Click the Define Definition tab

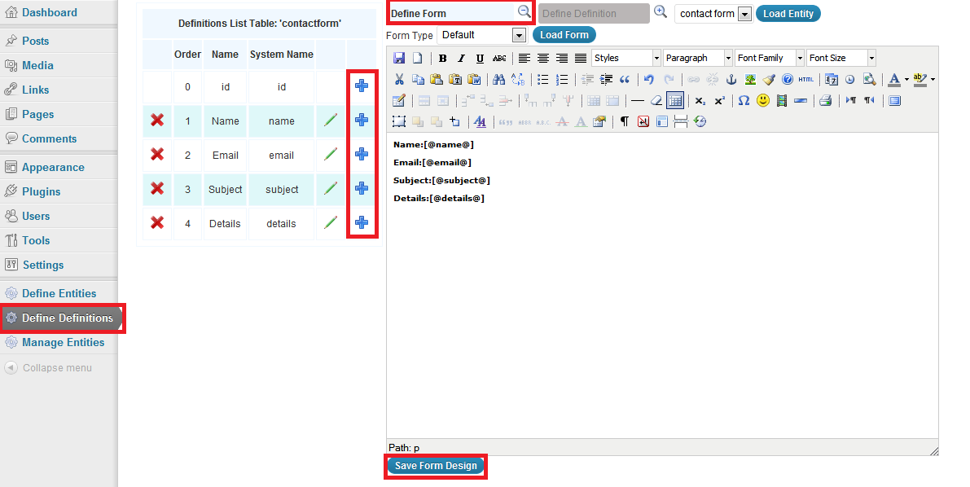(x=594, y=14)
